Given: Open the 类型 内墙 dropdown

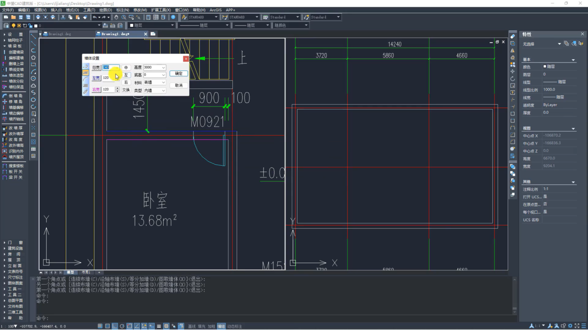Looking at the screenshot, I should point(163,90).
